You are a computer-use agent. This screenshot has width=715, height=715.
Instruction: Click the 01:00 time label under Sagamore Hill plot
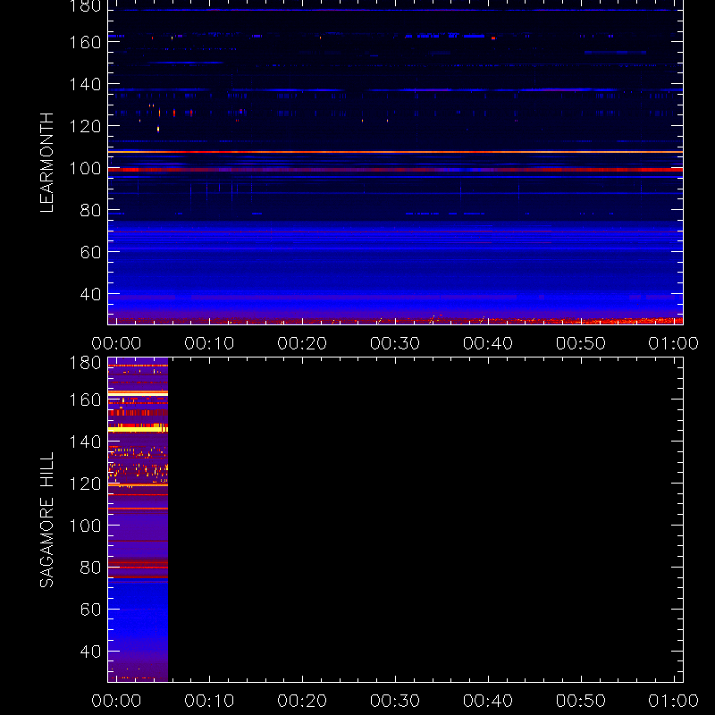pos(674,701)
